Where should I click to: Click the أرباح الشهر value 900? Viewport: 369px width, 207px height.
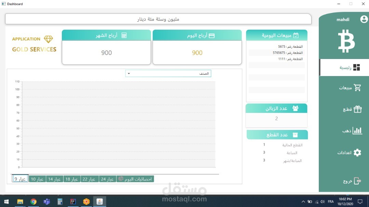106,53
